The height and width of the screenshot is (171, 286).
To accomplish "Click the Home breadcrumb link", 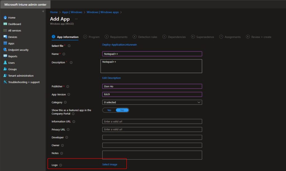I will pyautogui.click(x=54, y=12).
